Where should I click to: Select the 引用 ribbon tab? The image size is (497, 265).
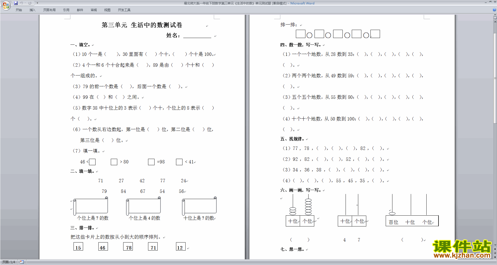pos(66,10)
